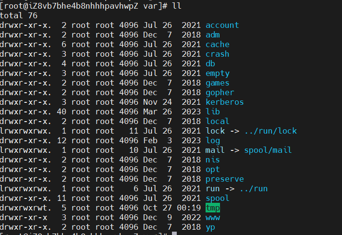Select the account directory name
Image resolution: width=342 pixels, height=235 pixels.
(222, 25)
